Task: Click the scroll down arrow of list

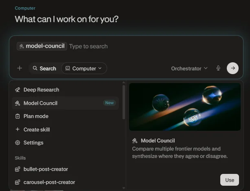Action: 124,188
